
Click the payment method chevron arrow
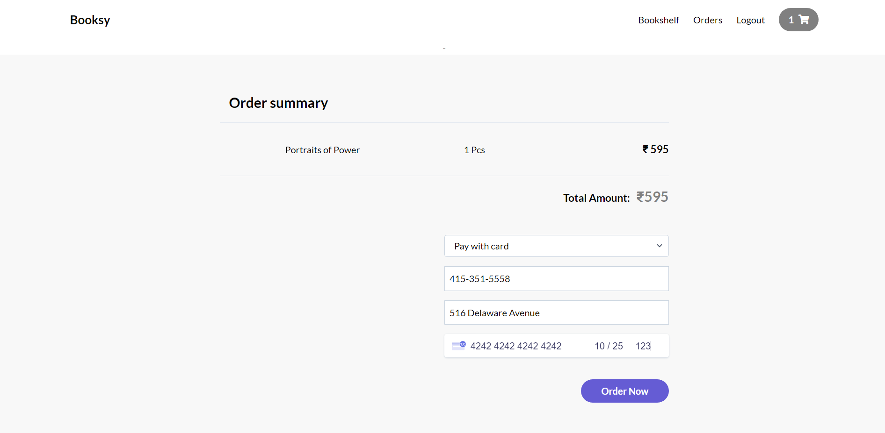tap(659, 246)
